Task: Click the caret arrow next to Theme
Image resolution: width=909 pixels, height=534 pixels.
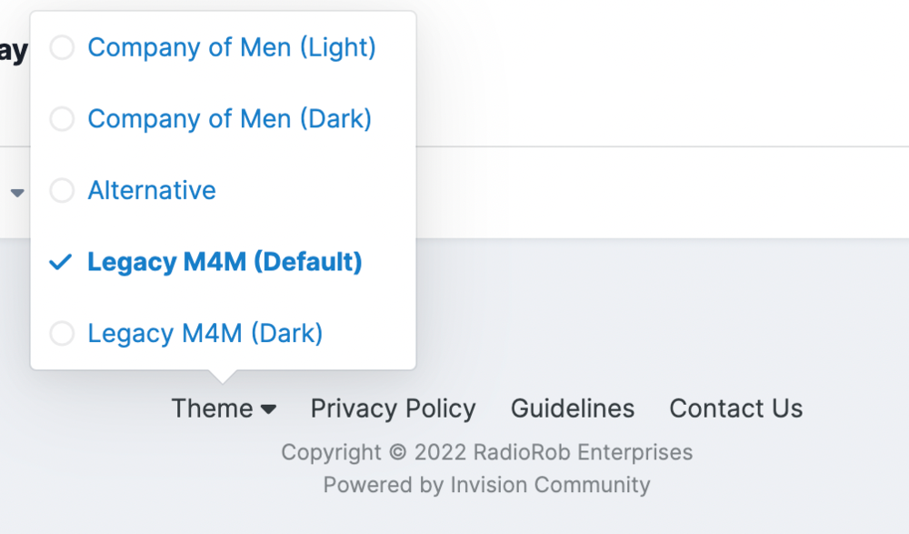Action: (268, 409)
